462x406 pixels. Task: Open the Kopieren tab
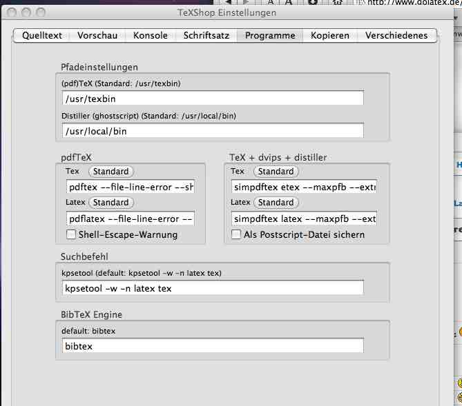click(330, 36)
